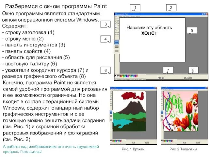Viewport: 209px width, 157px height.
Task: Open the Палитра menu in main Paint window
Action: click(133, 16)
